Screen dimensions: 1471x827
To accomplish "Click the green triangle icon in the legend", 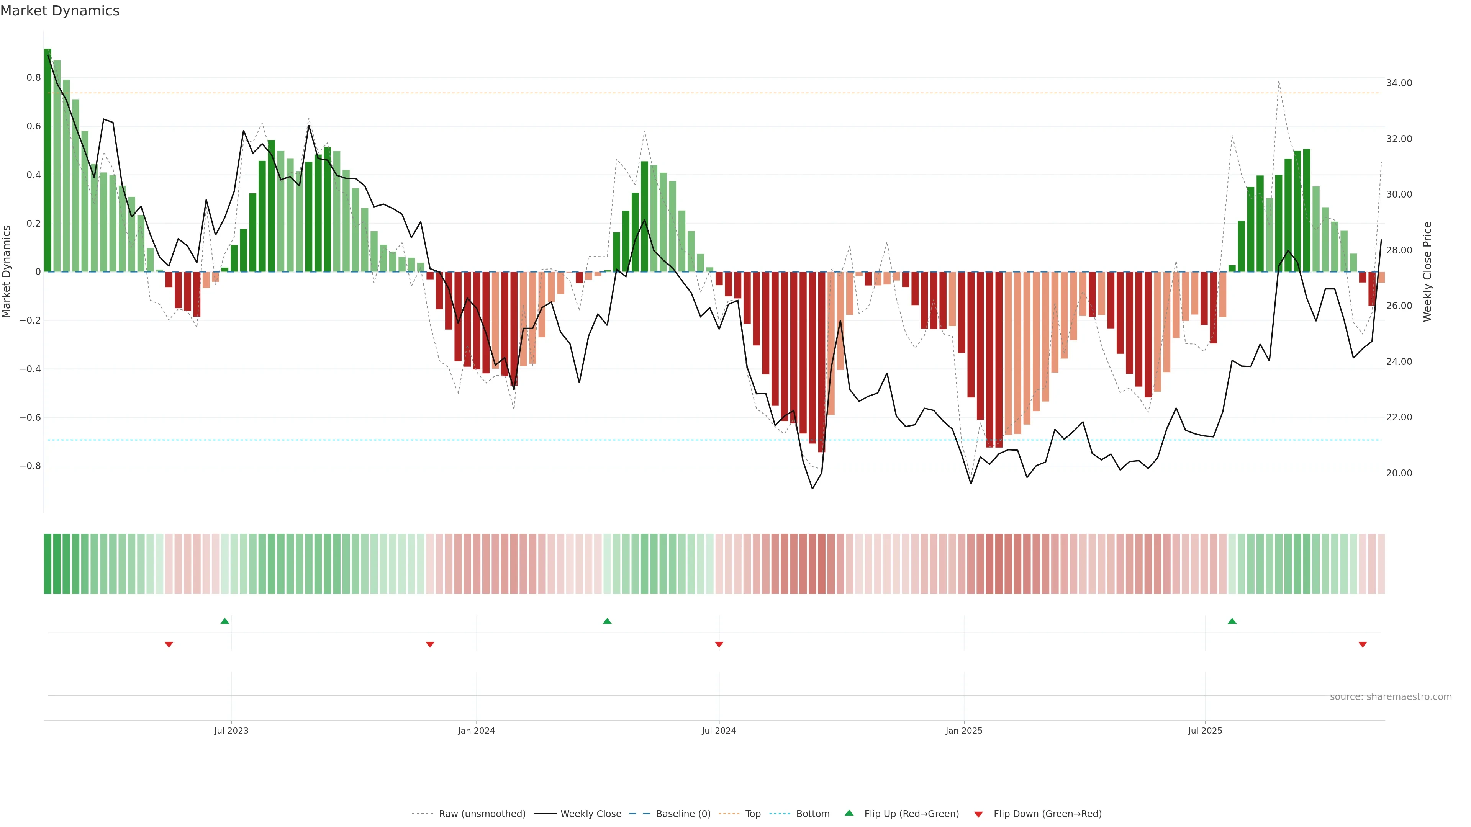I will coord(849,813).
